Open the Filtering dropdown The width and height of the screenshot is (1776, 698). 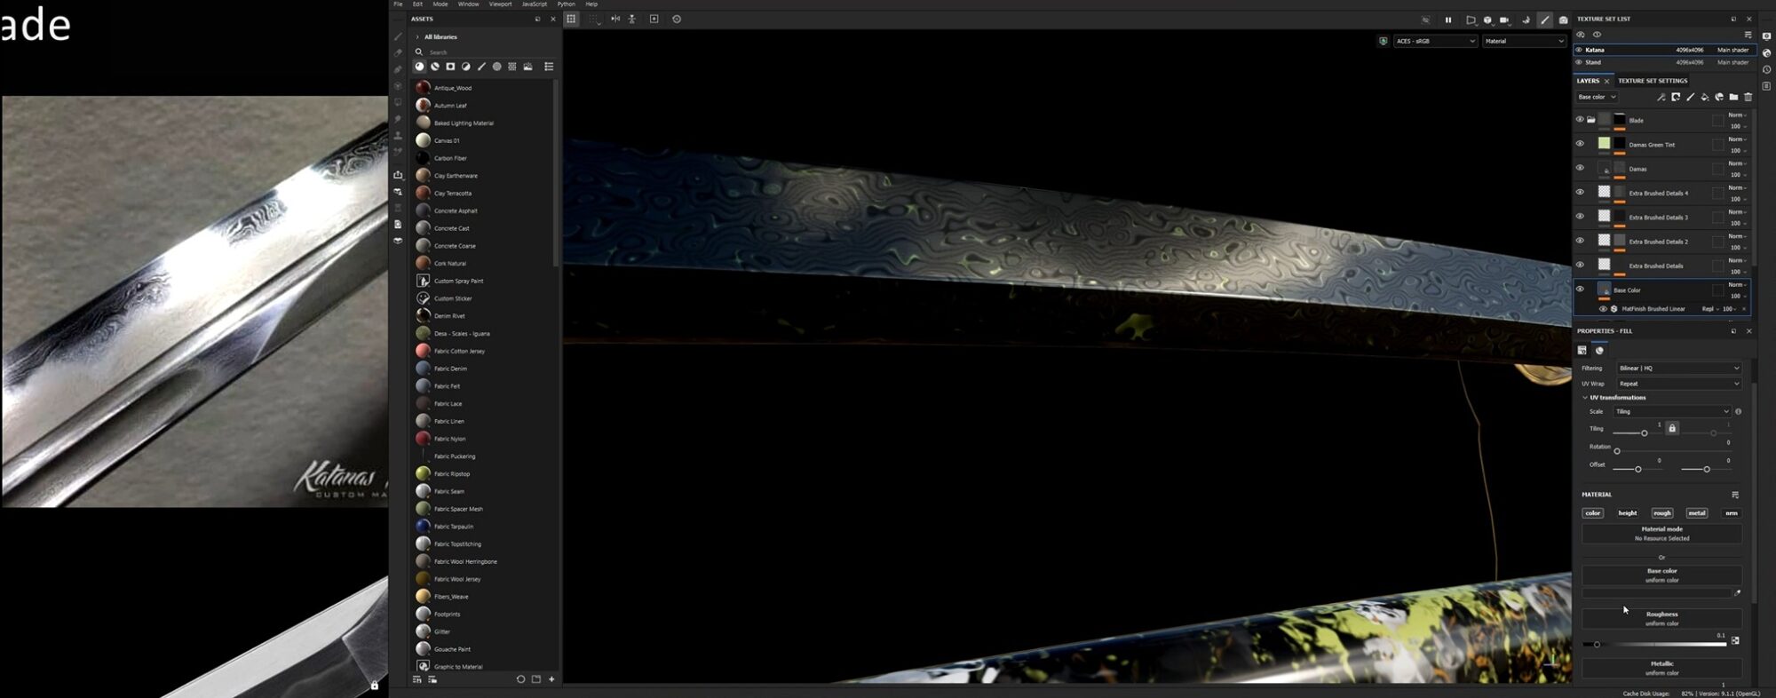pyautogui.click(x=1678, y=368)
